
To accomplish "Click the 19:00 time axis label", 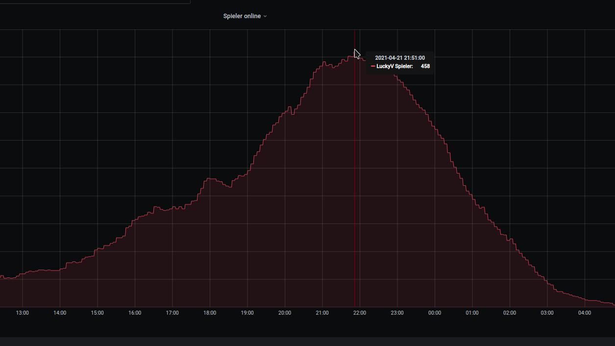I will click(247, 313).
